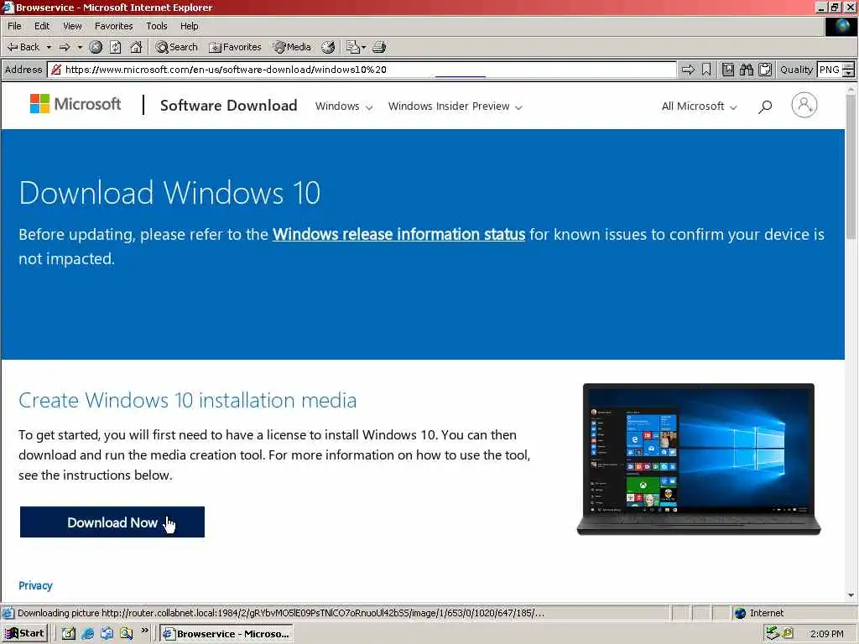
Task: Click the Forward arrow button
Action: (65, 48)
